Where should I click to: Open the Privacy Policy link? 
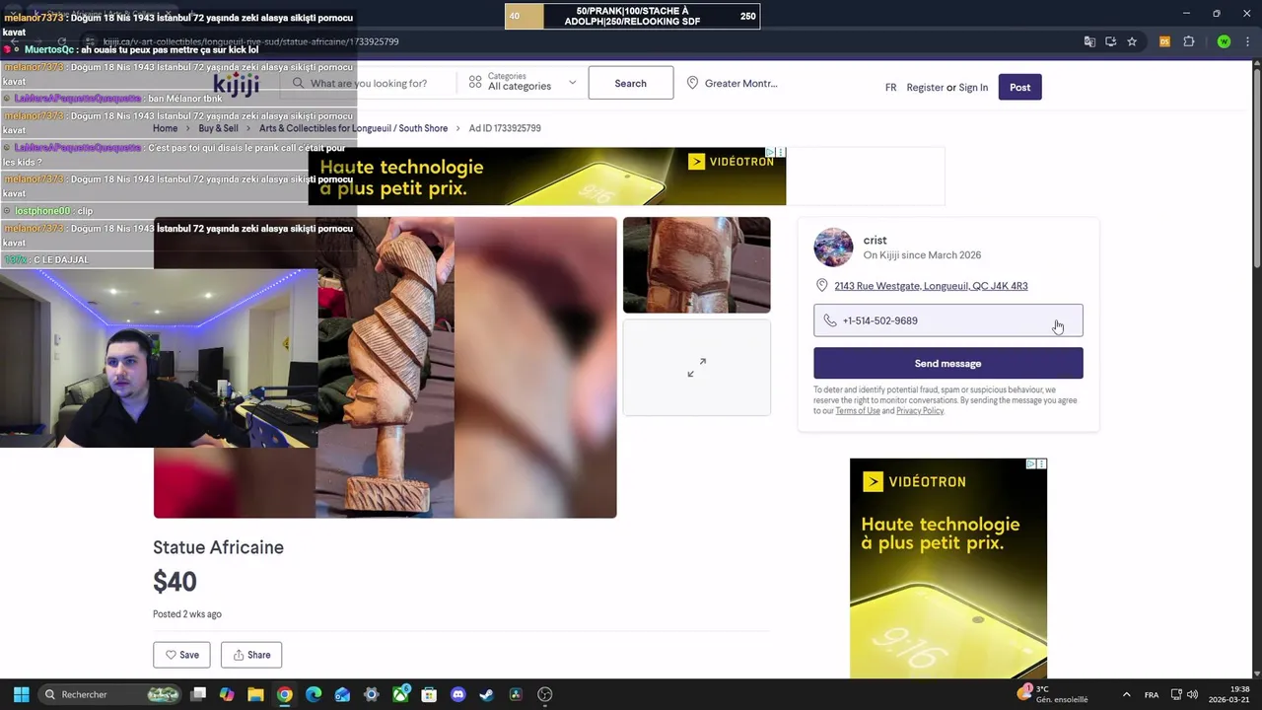pos(919,411)
